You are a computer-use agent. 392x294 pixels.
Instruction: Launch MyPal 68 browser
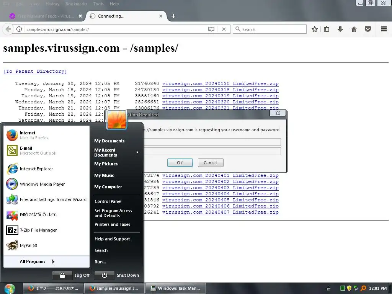[46, 245]
